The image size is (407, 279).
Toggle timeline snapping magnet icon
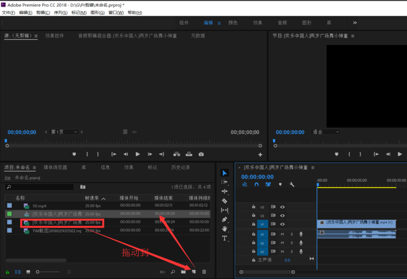click(256, 184)
